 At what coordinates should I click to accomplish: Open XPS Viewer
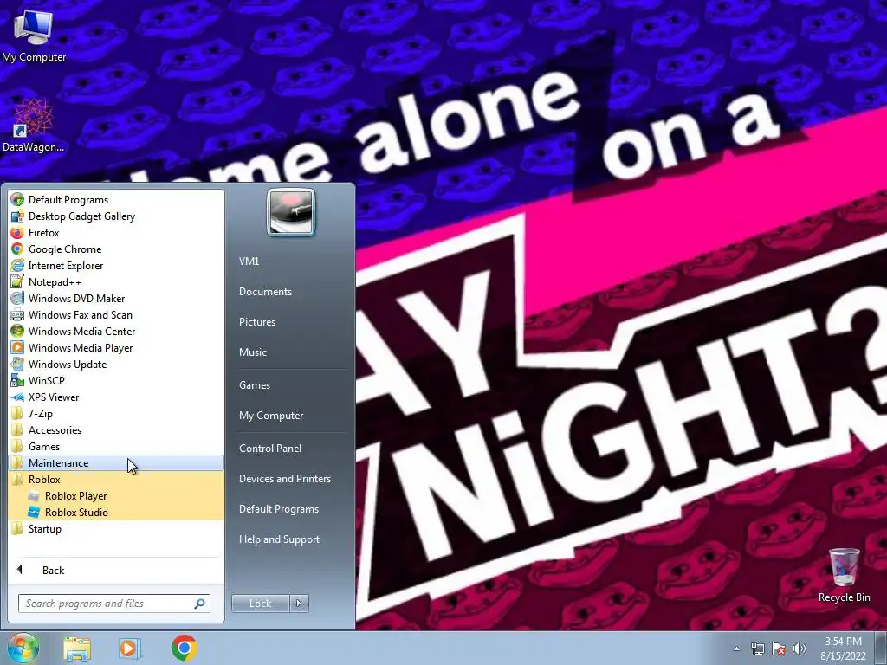pyautogui.click(x=116, y=397)
